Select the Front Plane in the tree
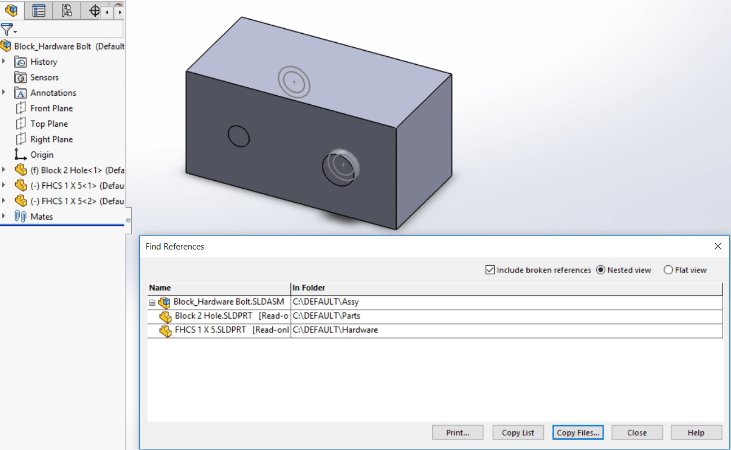Image resolution: width=731 pixels, height=450 pixels. tap(51, 108)
